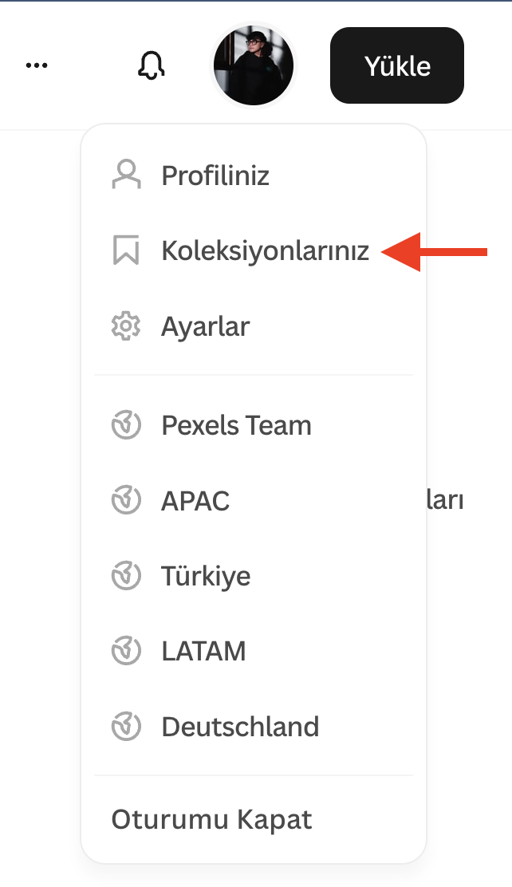This screenshot has height=887, width=512.
Task: Select Koleksiyonlarınız from the menu
Action: click(265, 250)
